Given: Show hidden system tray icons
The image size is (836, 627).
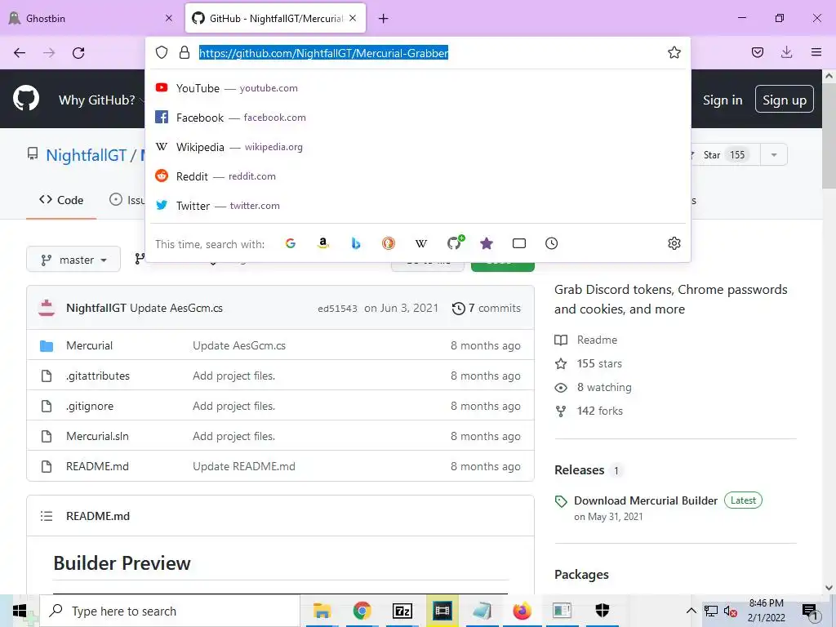Looking at the screenshot, I should [691, 611].
